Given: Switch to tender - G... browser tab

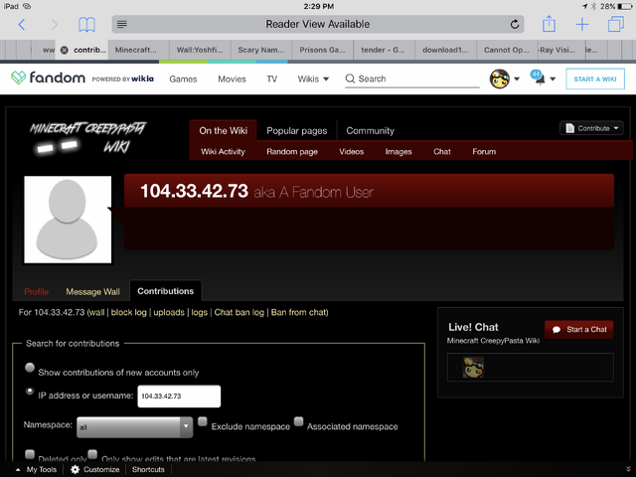Looking at the screenshot, I should point(384,50).
